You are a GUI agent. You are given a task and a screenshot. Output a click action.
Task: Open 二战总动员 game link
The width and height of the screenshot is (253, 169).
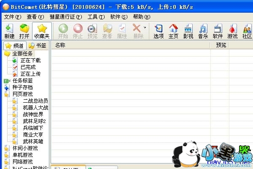(x=35, y=101)
